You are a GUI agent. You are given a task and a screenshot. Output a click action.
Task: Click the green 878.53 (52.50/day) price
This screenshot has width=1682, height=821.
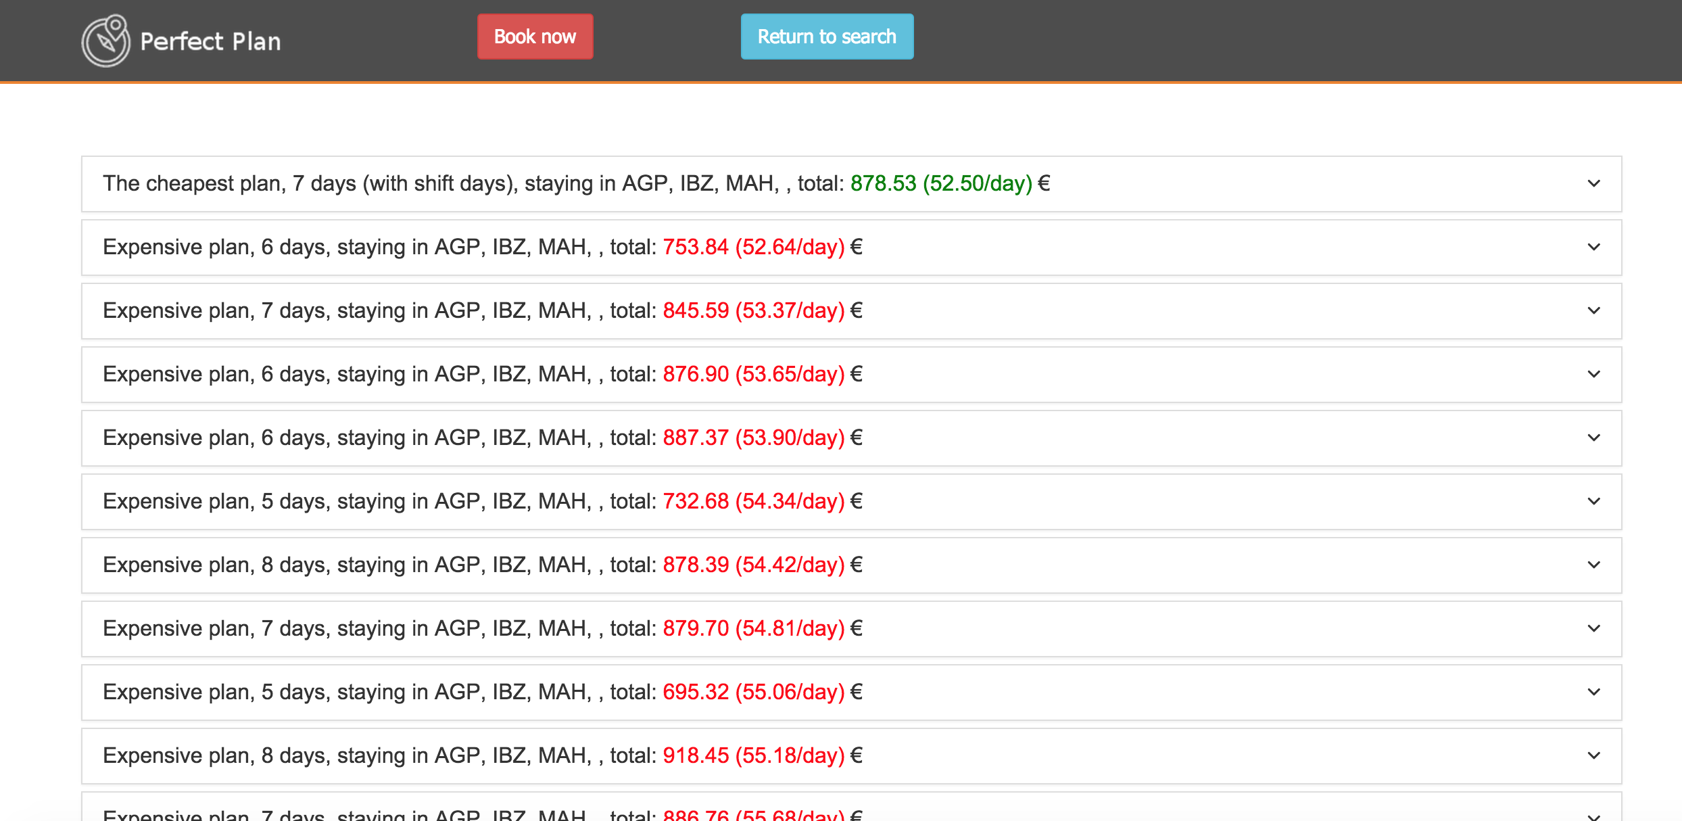[940, 184]
